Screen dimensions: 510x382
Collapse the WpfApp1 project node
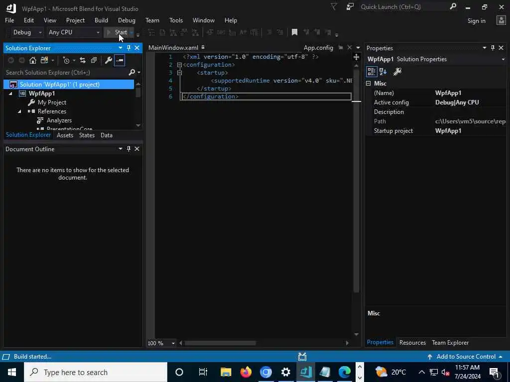10,94
